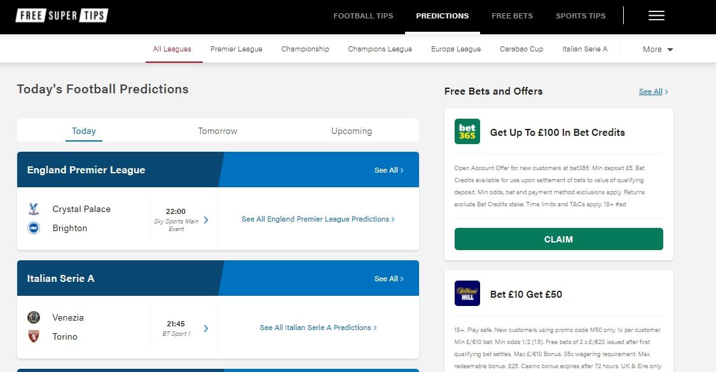Screen dimensions: 716x372
Task: Click See All in Italian Serie A header
Action: pos(389,279)
